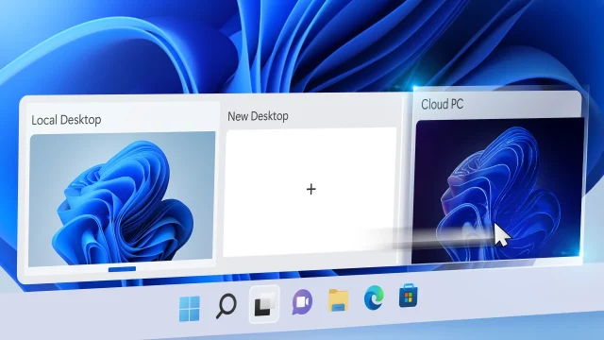This screenshot has width=604, height=340.
Task: Click the New Desktop title label
Action: 258,116
